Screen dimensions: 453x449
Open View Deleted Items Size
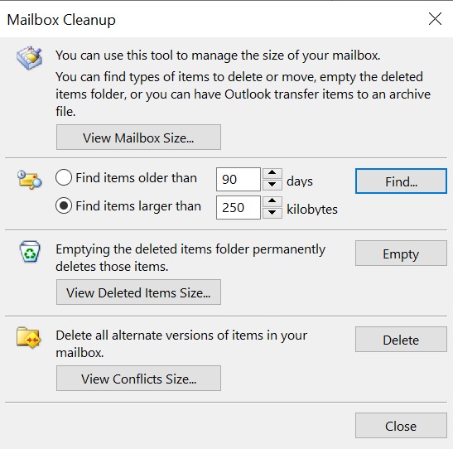[x=138, y=292]
